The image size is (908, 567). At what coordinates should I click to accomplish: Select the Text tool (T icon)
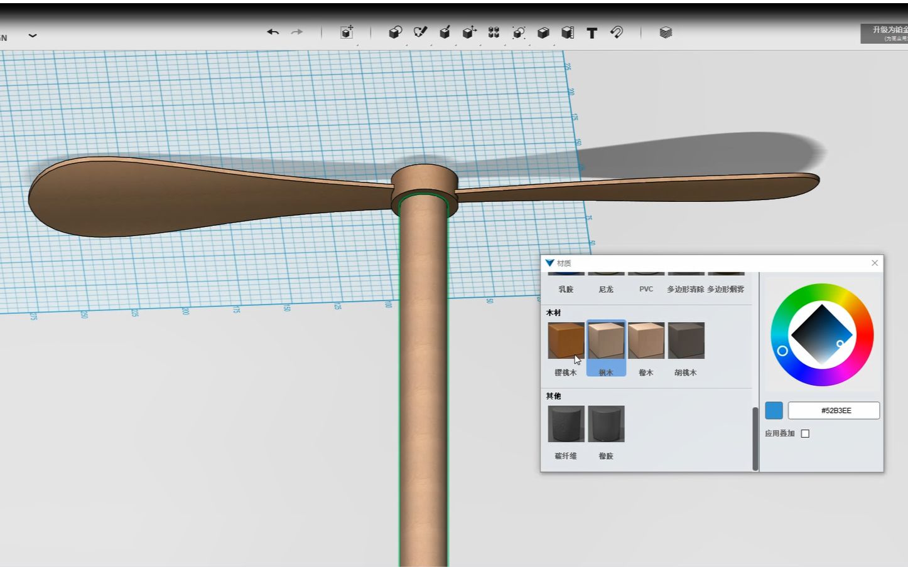(x=592, y=33)
